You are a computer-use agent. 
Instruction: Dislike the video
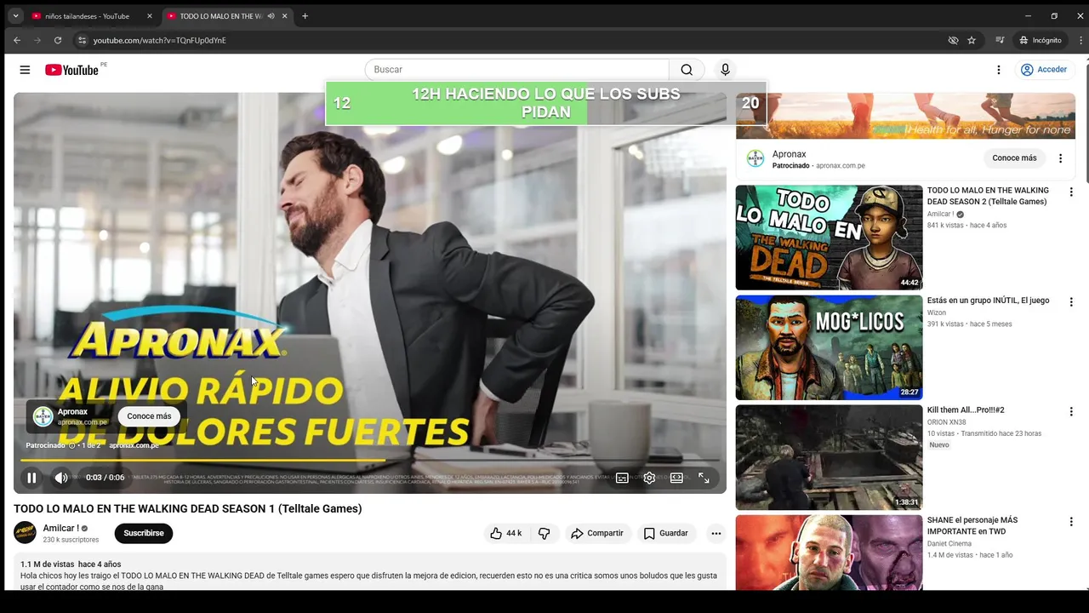[544, 533]
